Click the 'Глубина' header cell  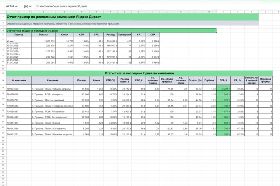[x=209, y=80]
